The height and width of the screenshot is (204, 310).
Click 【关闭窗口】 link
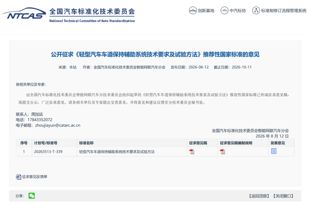point(283,196)
